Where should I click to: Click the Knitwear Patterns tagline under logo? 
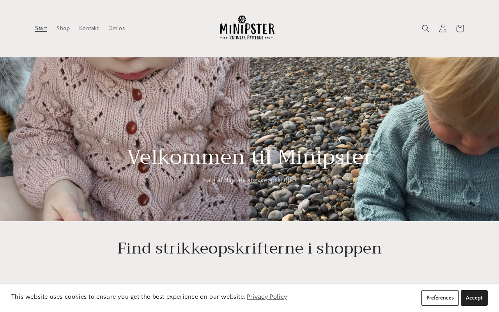(x=247, y=37)
